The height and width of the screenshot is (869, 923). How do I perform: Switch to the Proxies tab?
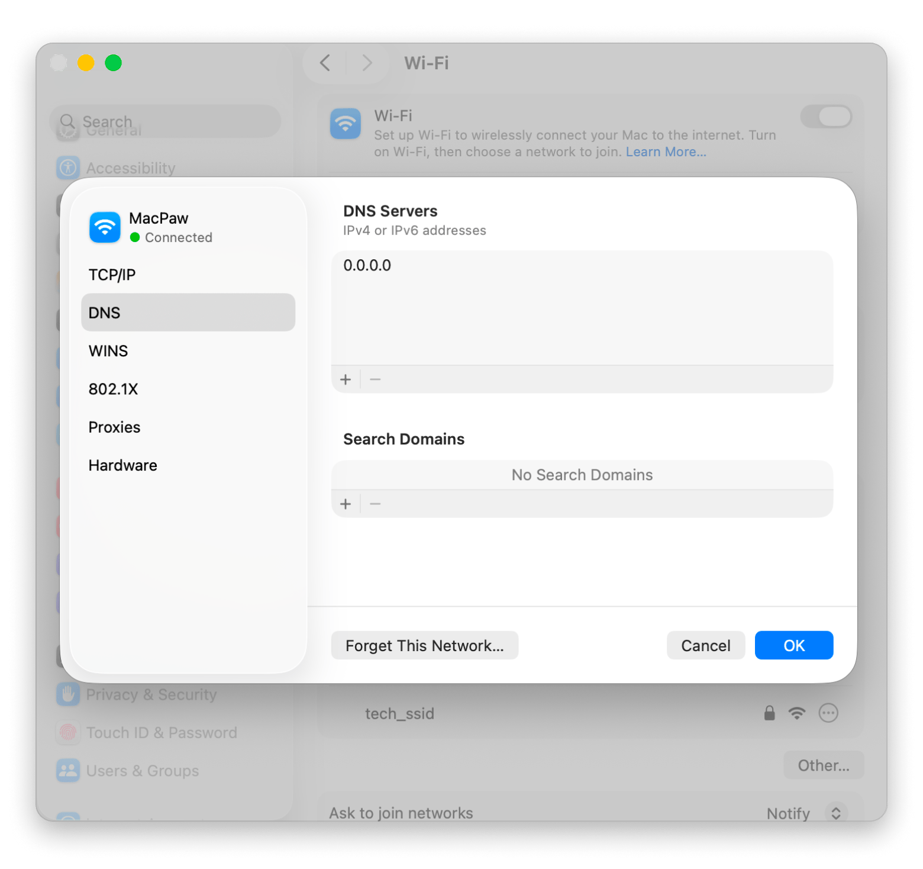114,427
